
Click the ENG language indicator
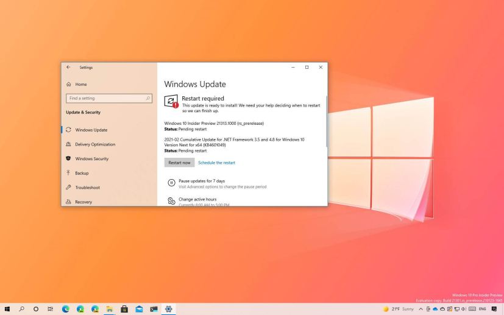(483, 310)
